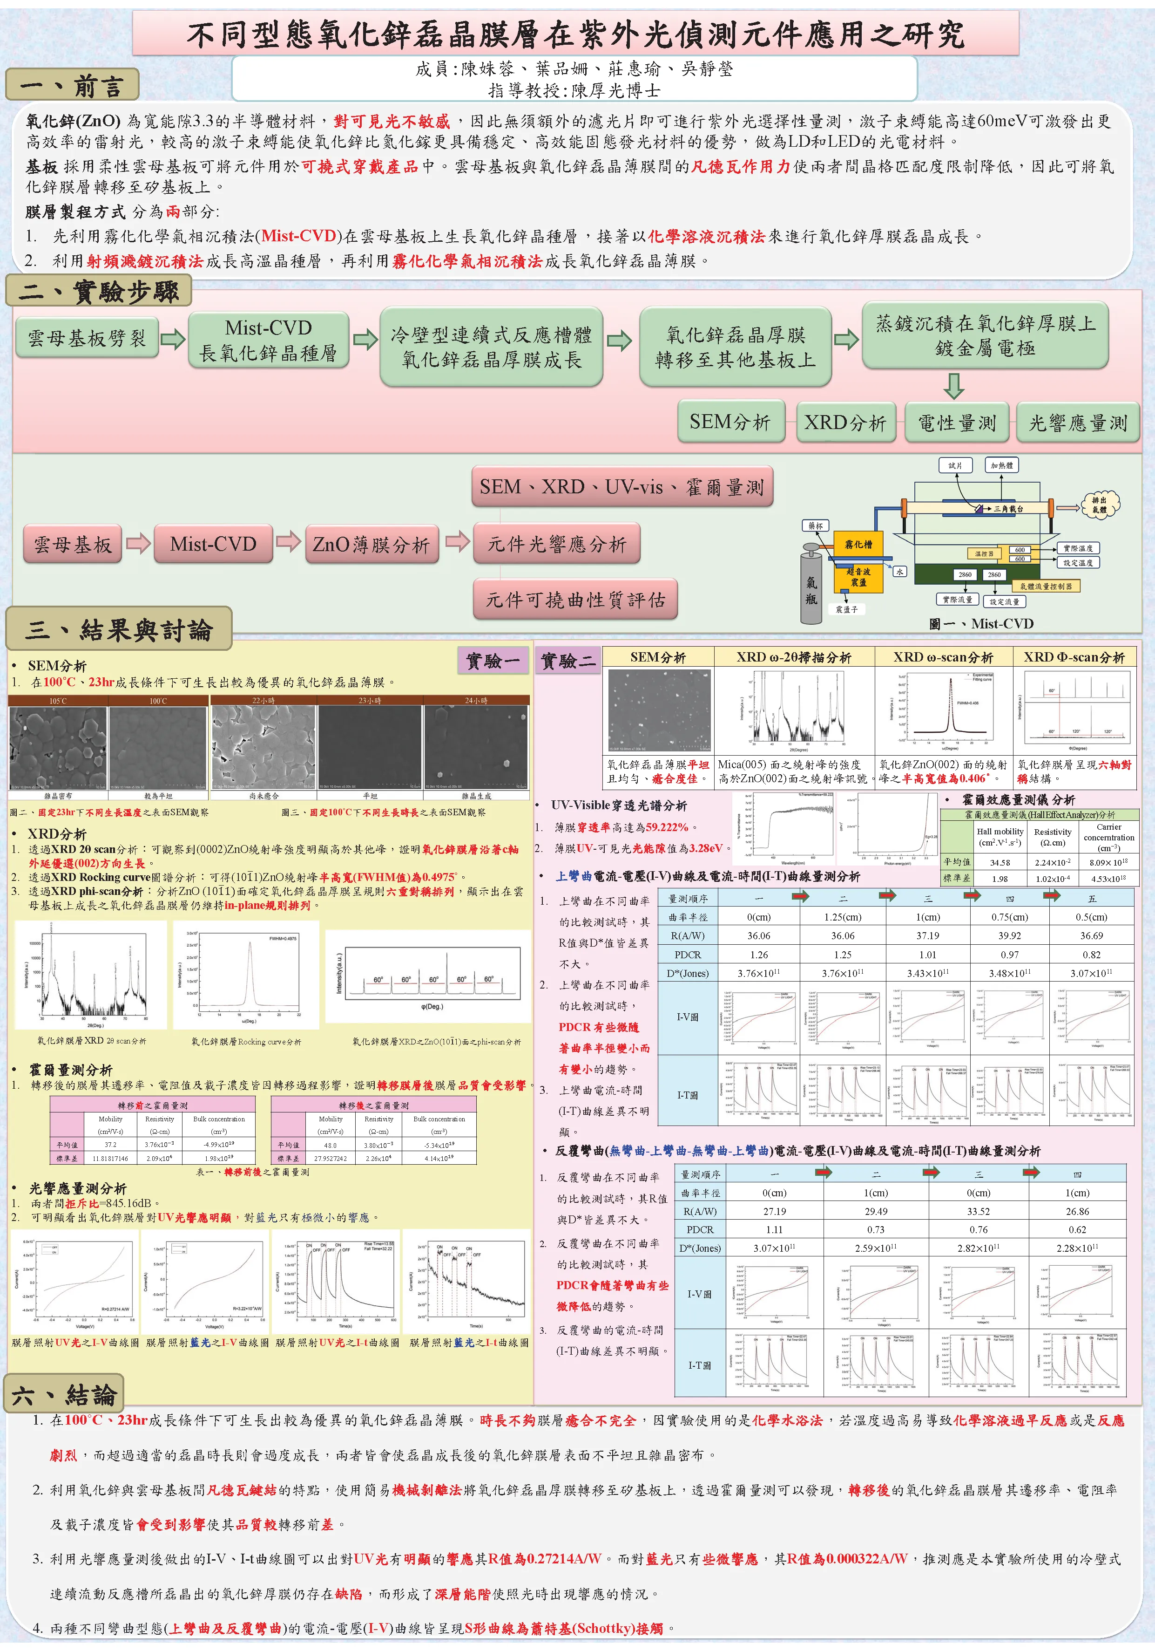Click the pink arrow before 元件光響應分析

[x=457, y=541]
